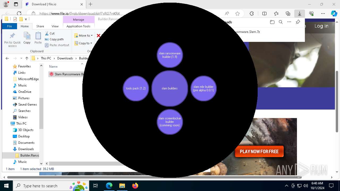Open Firefox from the taskbar
This screenshot has width=340, height=191.
[x=135, y=186]
